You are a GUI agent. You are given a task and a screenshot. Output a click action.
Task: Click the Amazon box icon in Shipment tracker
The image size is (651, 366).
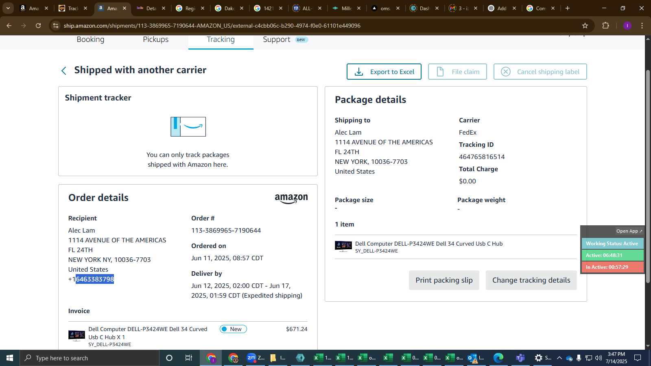click(188, 126)
